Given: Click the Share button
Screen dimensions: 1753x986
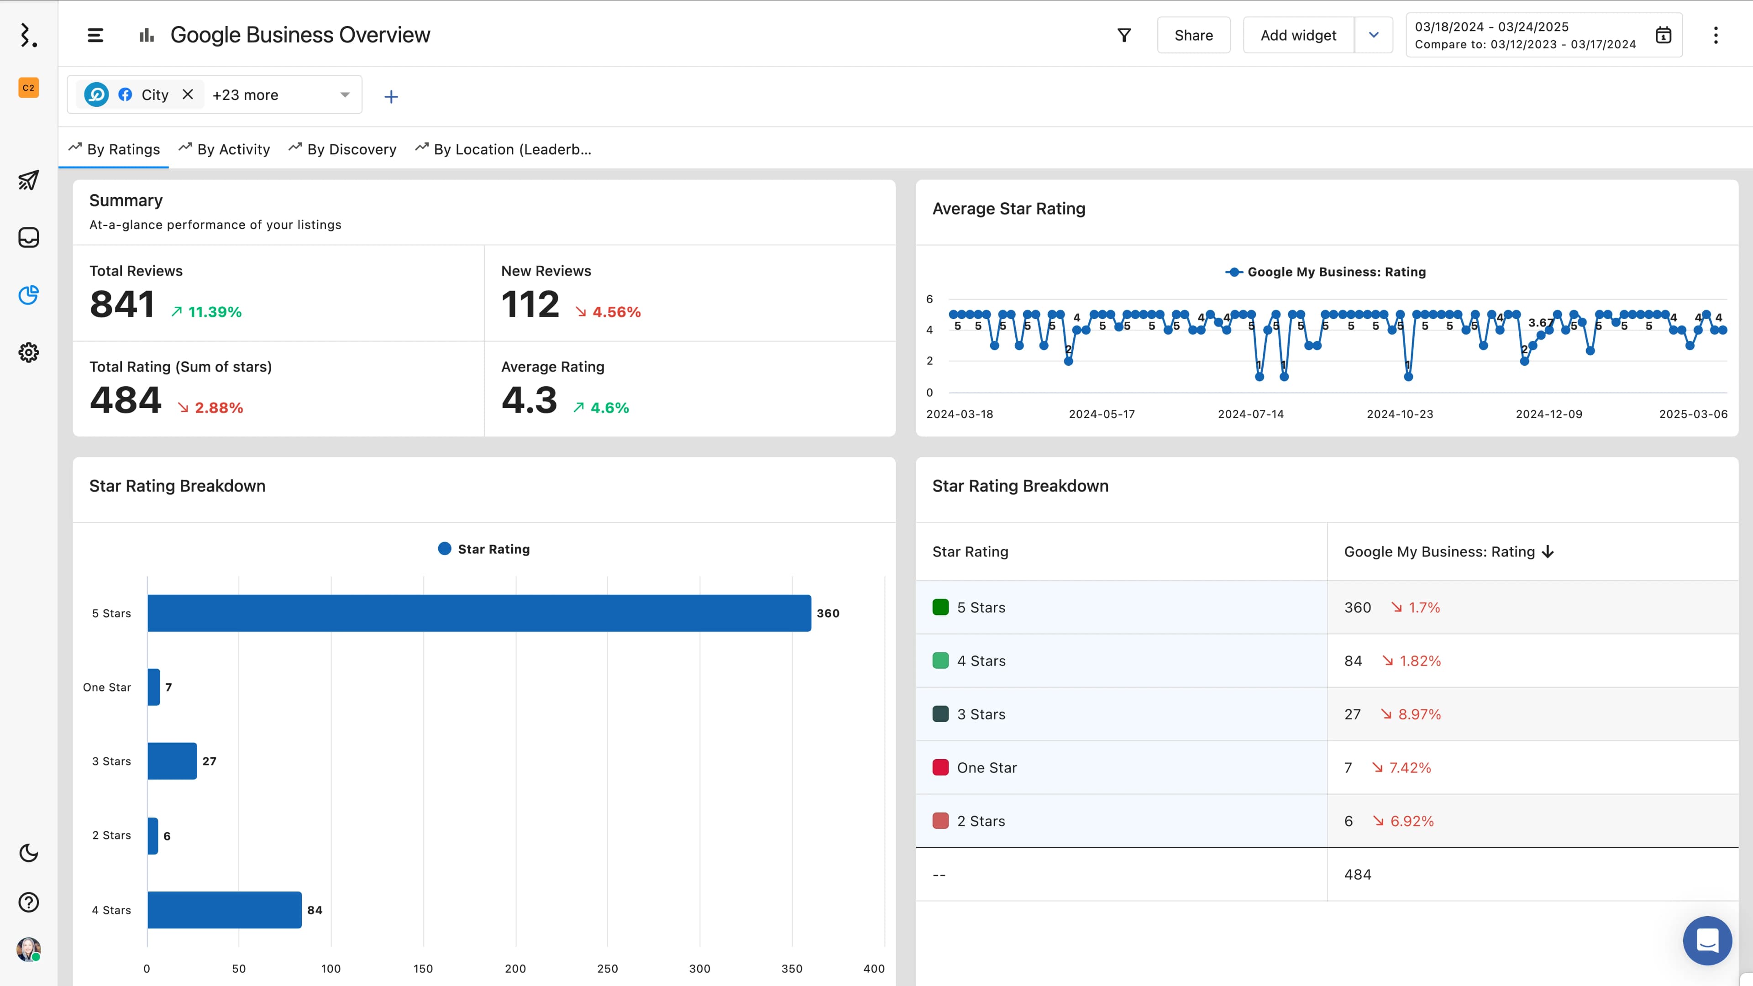Looking at the screenshot, I should tap(1194, 35).
